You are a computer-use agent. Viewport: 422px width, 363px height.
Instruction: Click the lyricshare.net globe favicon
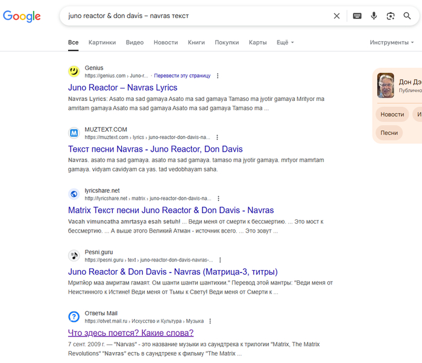pos(74,194)
